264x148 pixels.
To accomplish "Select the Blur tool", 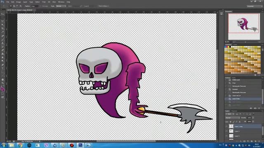I will pyautogui.click(x=2, y=58).
